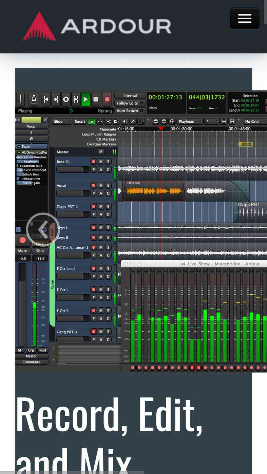Image resolution: width=267 pixels, height=474 pixels.
Task: Open the hamburger navigation menu
Action: click(x=244, y=18)
